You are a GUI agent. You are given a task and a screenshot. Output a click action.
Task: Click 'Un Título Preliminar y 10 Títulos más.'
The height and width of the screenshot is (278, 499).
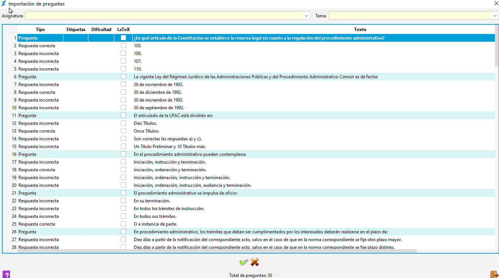[170, 147]
